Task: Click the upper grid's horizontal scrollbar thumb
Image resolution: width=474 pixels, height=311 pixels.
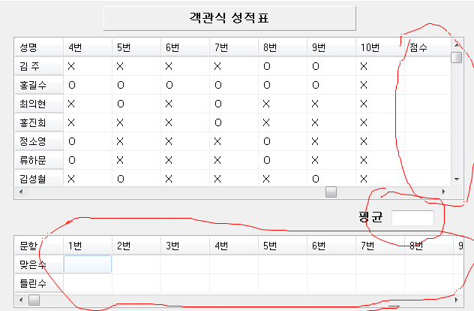Action: tap(331, 192)
